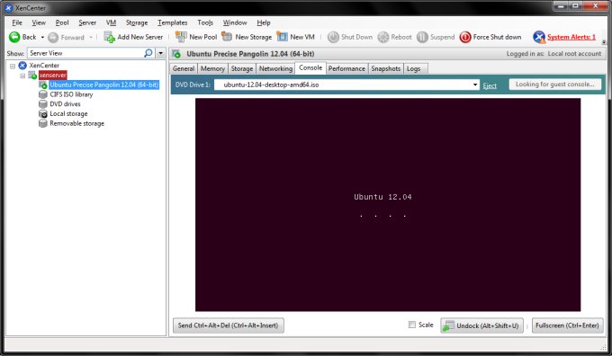612x356 pixels.
Task: Open the toolbar overflow arrow at the right end
Action: (x=604, y=41)
